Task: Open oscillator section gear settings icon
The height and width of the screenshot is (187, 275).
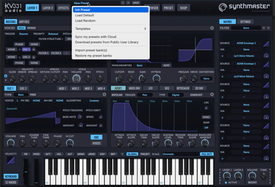Action: pyautogui.click(x=104, y=94)
